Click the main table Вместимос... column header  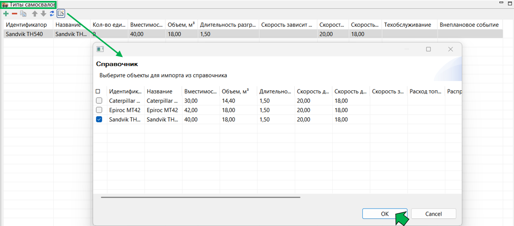(147, 24)
